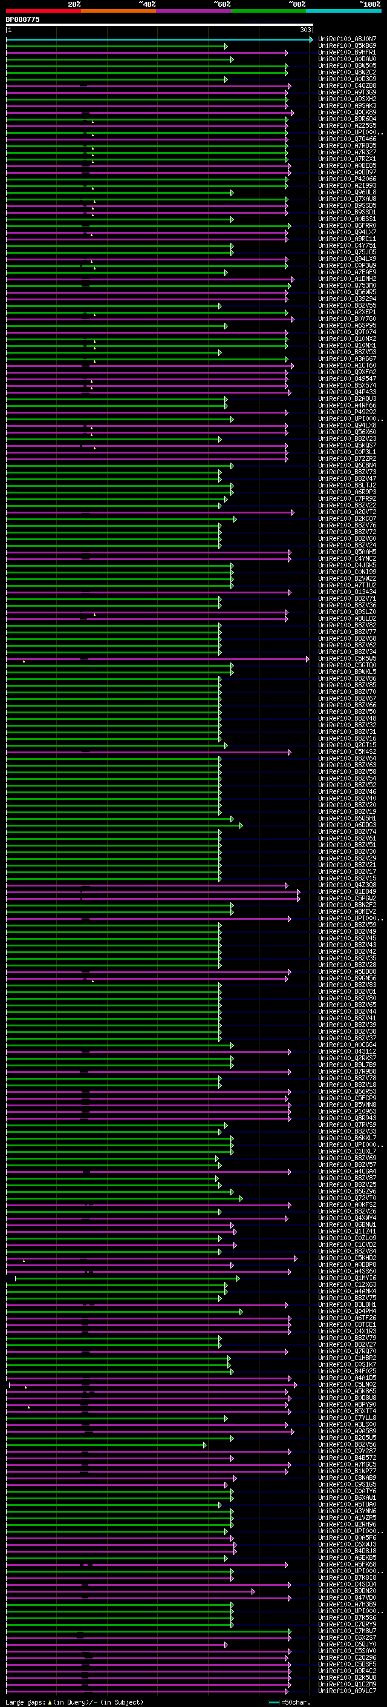Select hit UniRef100_B9R6Q4
387x1707 pixels.
(346, 119)
